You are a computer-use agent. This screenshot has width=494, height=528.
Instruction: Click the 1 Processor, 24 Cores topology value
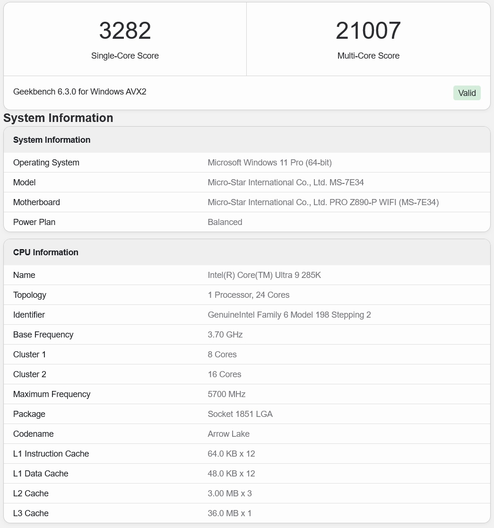tap(249, 295)
